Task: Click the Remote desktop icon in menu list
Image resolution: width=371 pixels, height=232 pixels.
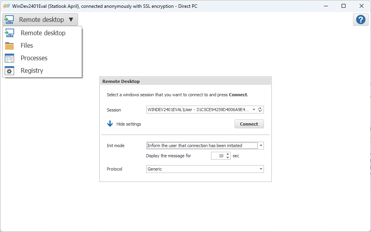Action: point(9,33)
